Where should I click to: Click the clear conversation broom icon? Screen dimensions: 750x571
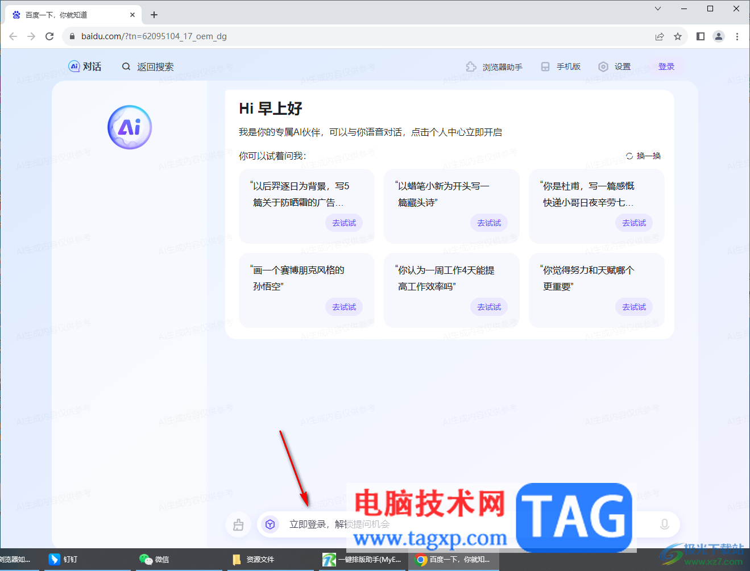238,525
